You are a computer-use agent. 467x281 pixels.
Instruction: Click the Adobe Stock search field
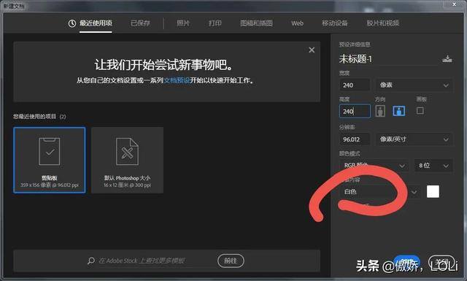pyautogui.click(x=142, y=261)
